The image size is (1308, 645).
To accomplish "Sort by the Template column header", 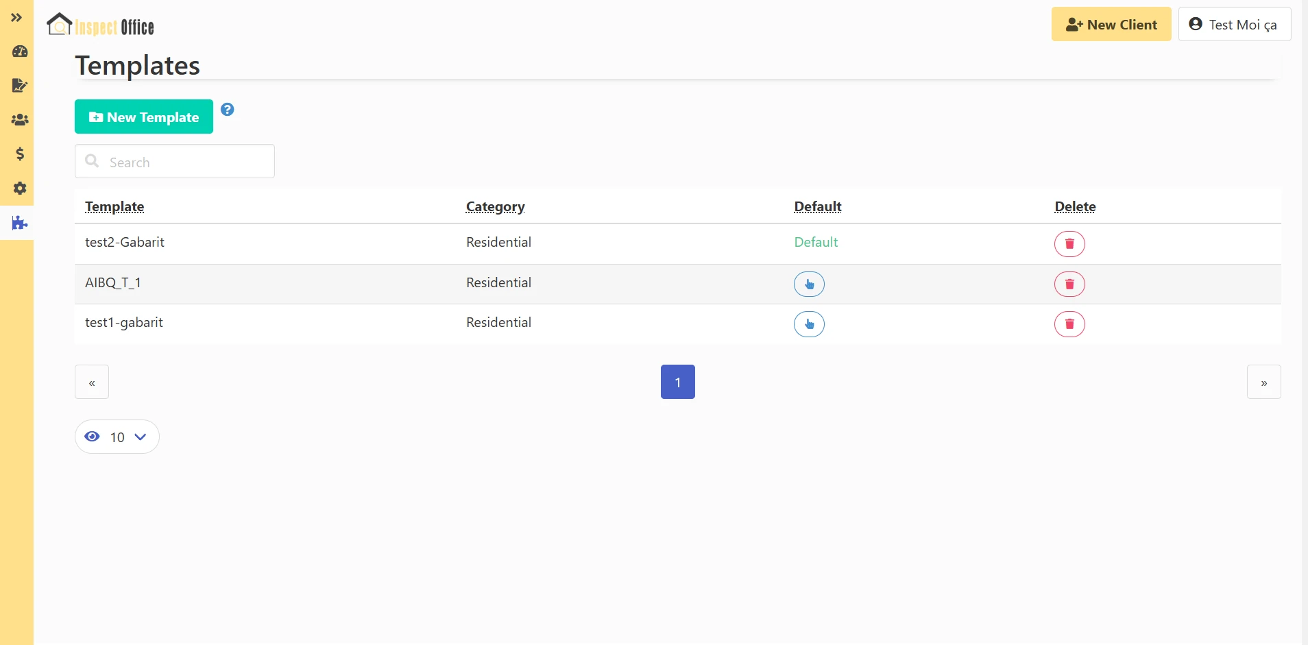I will [114, 207].
